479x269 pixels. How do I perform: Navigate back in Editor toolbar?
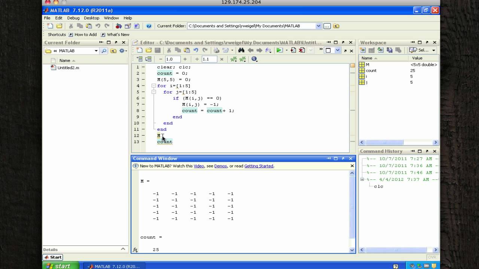(x=250, y=50)
